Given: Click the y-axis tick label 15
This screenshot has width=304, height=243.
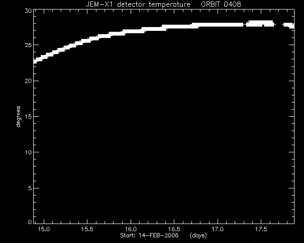Looking at the screenshot, I should (x=28, y=116).
